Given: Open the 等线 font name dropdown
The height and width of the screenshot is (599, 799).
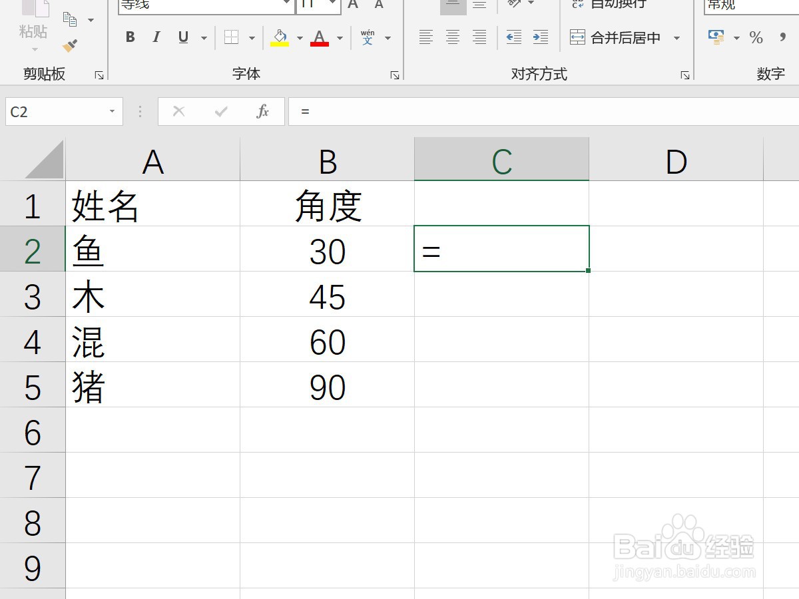Looking at the screenshot, I should click(285, 5).
